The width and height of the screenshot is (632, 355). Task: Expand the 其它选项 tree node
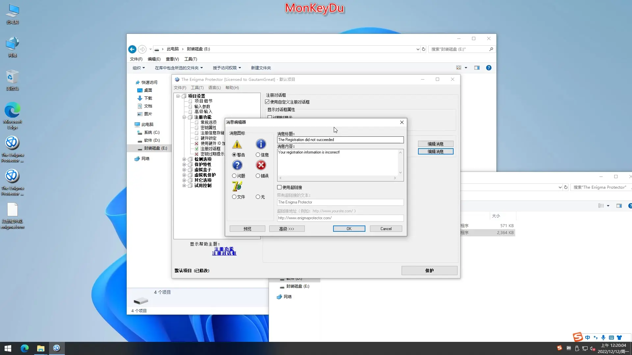pos(184,180)
